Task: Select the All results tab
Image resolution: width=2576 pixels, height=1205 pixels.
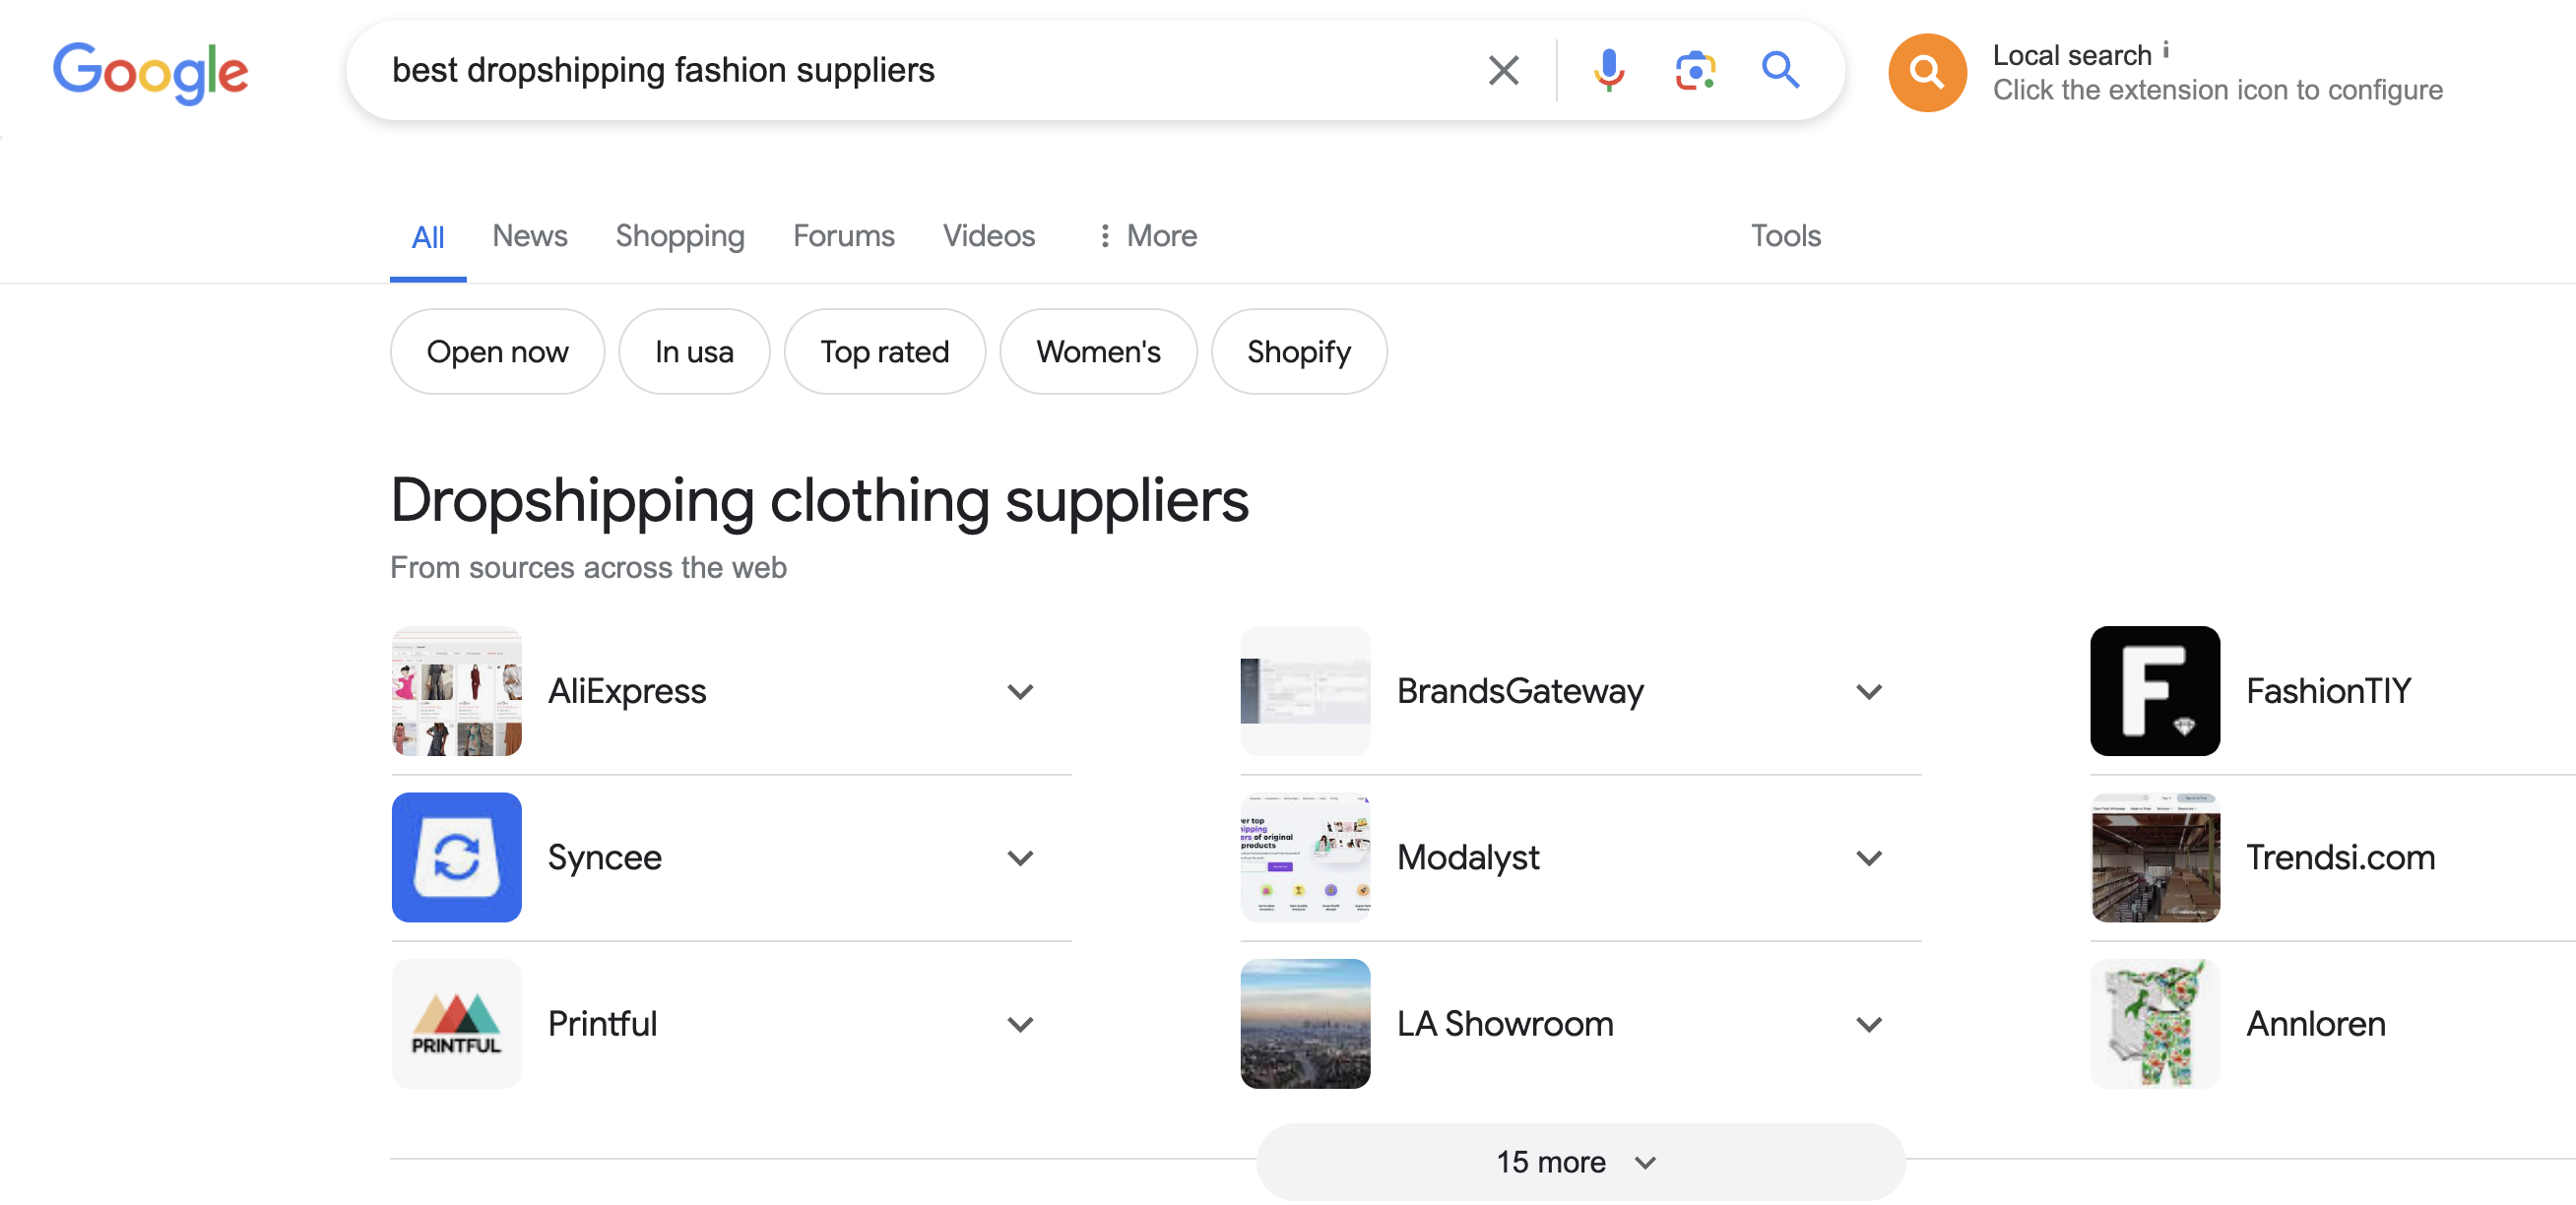Action: pyautogui.click(x=428, y=238)
